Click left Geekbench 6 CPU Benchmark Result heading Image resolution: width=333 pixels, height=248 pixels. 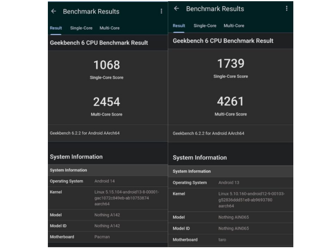99,43
